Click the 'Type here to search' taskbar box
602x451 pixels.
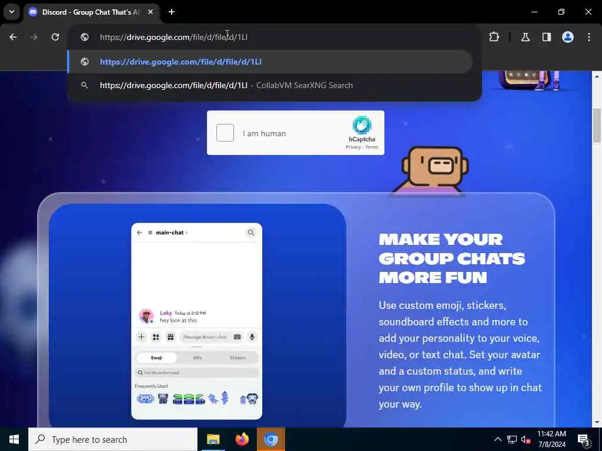[x=113, y=439]
